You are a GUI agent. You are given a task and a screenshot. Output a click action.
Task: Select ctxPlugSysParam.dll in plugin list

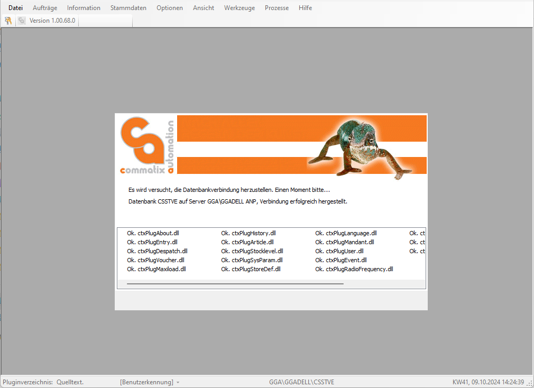click(x=252, y=260)
